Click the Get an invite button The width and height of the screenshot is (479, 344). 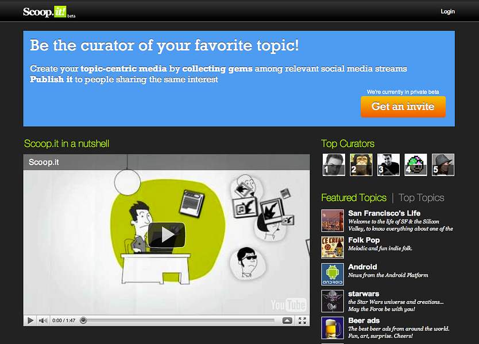403,107
